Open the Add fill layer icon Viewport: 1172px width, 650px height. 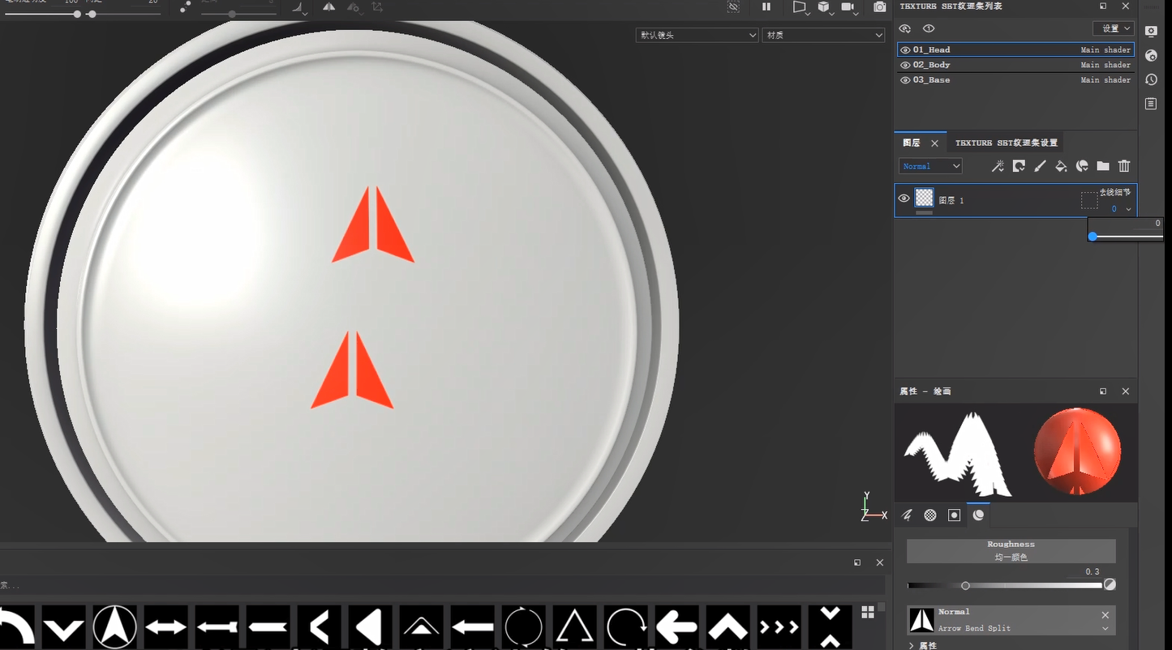tap(1061, 165)
